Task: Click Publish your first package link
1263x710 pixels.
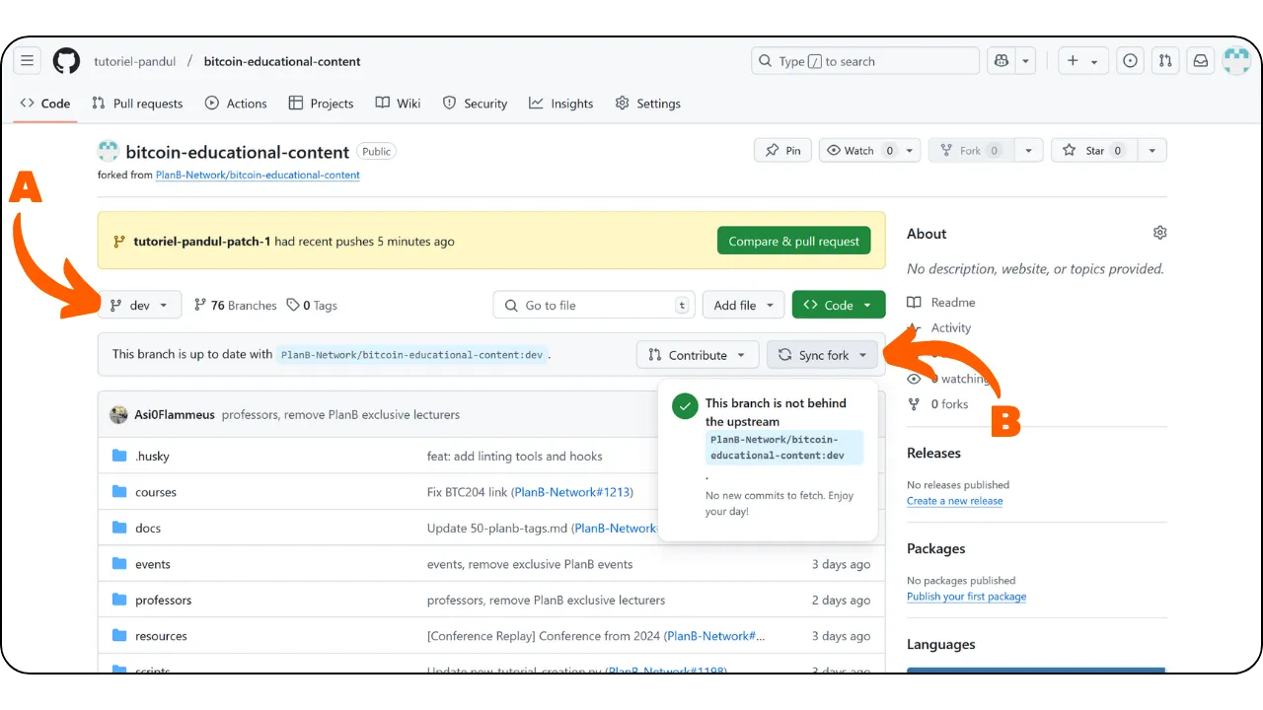Action: click(967, 597)
